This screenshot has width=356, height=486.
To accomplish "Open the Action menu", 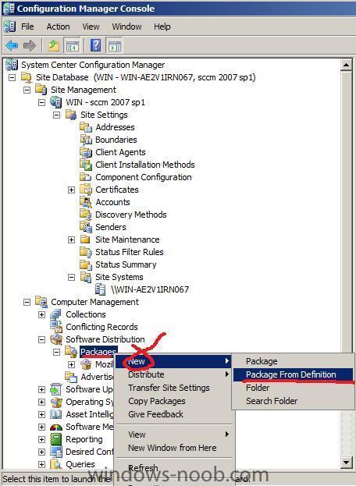I will point(58,27).
